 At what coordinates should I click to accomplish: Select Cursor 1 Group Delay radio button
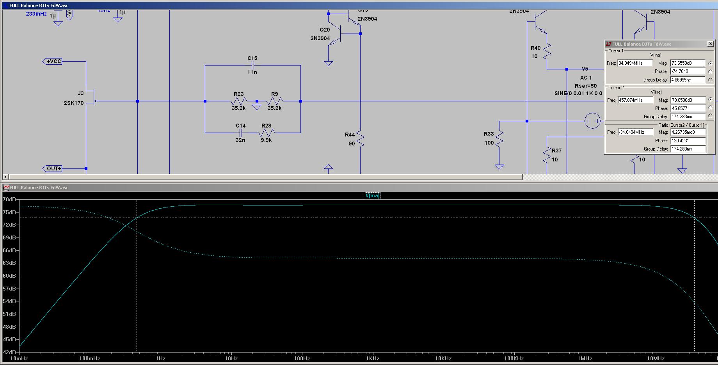(x=710, y=80)
